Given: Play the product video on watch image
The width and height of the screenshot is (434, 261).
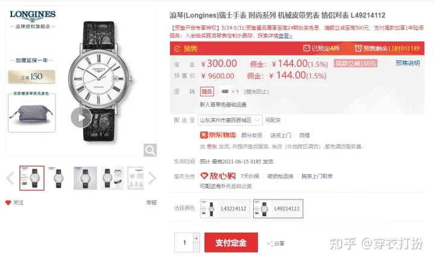Looking at the screenshot, I should (x=81, y=118).
